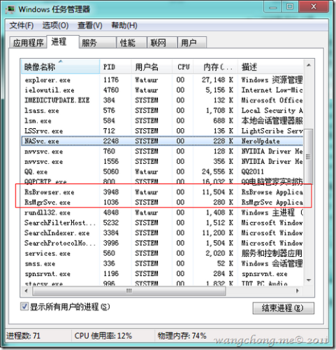Select the lsm.exe process
Image resolution: width=336 pixels, height=350 pixels.
(162, 121)
